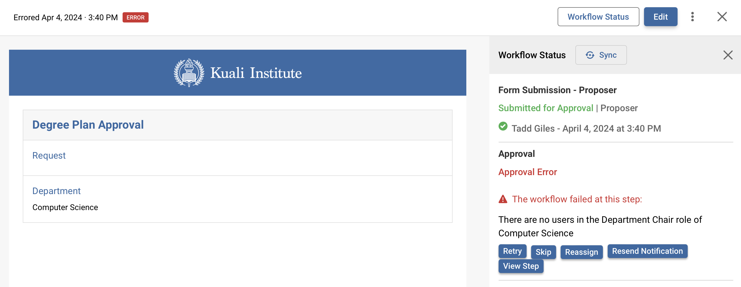The height and width of the screenshot is (287, 741).
Task: Expand the Department section
Action: click(56, 191)
